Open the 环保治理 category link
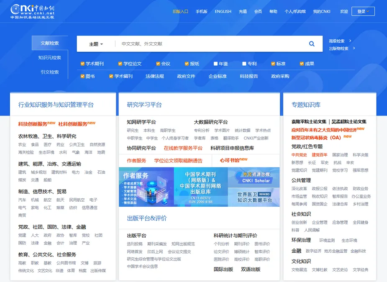Image resolution: width=387 pixels, height=282 pixels. (301, 240)
